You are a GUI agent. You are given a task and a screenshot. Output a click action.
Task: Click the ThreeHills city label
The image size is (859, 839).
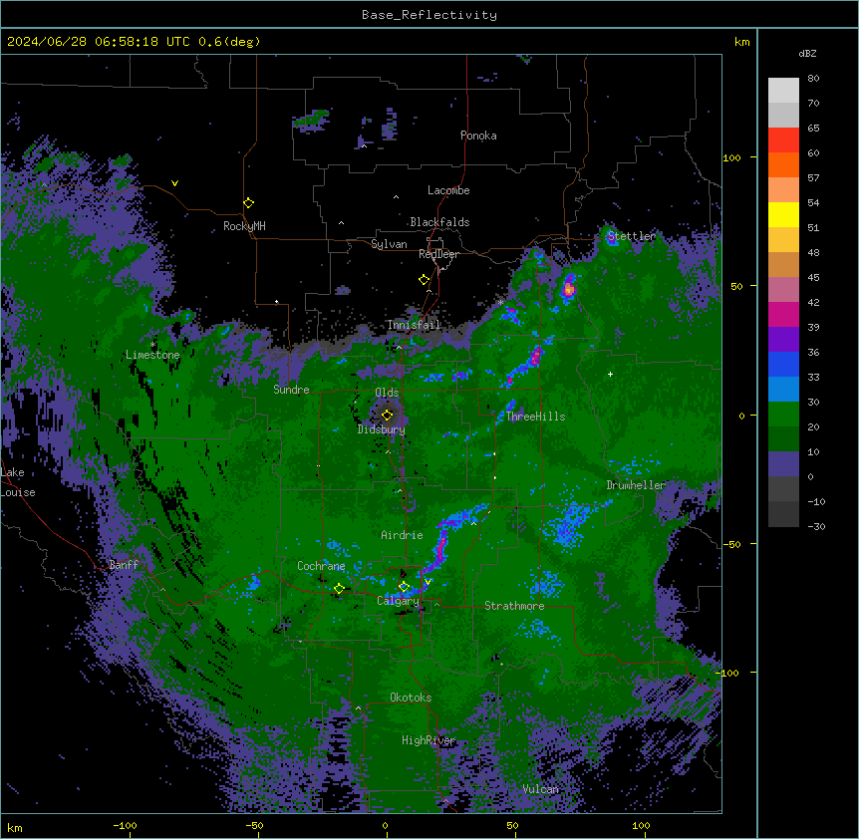pos(535,417)
